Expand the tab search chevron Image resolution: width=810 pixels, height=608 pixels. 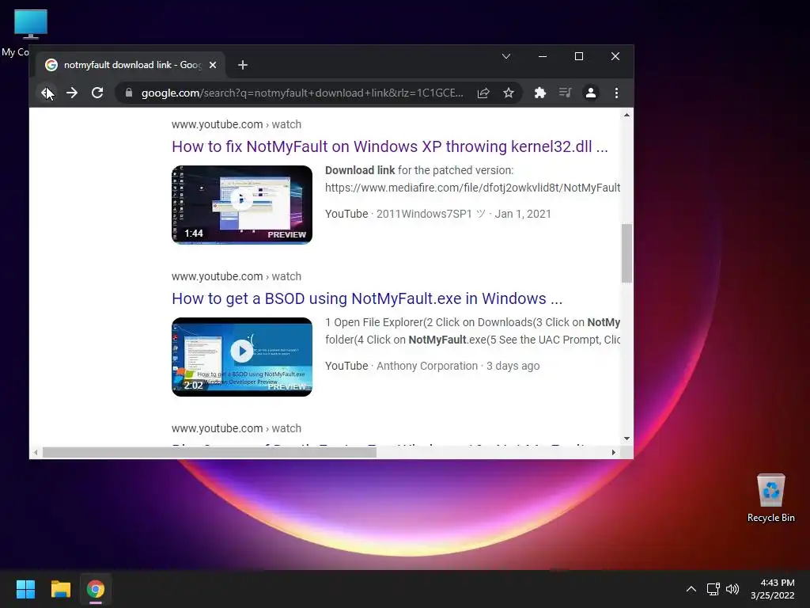[506, 56]
